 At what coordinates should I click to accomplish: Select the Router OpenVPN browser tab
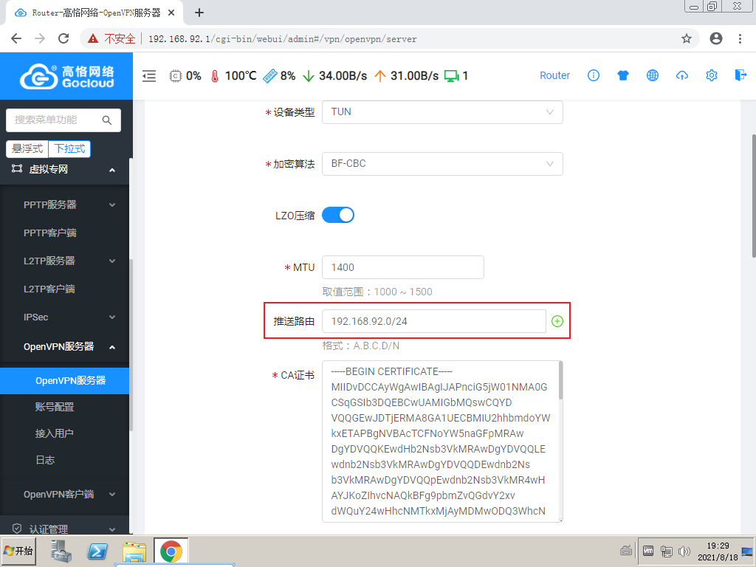(x=95, y=13)
